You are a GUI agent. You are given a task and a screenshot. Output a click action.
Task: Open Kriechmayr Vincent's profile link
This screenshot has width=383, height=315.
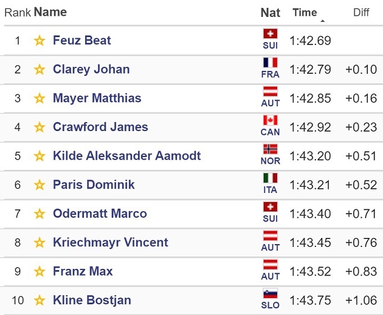[x=110, y=242]
